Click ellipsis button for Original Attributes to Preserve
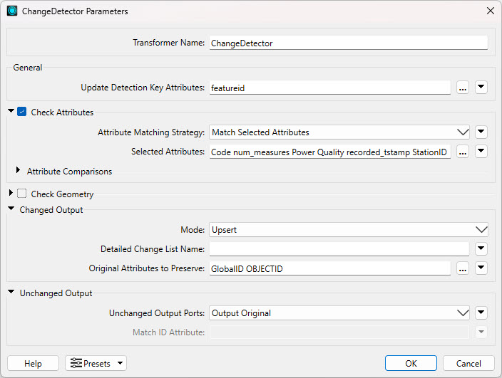Viewport: 502px width, 378px height. point(463,268)
